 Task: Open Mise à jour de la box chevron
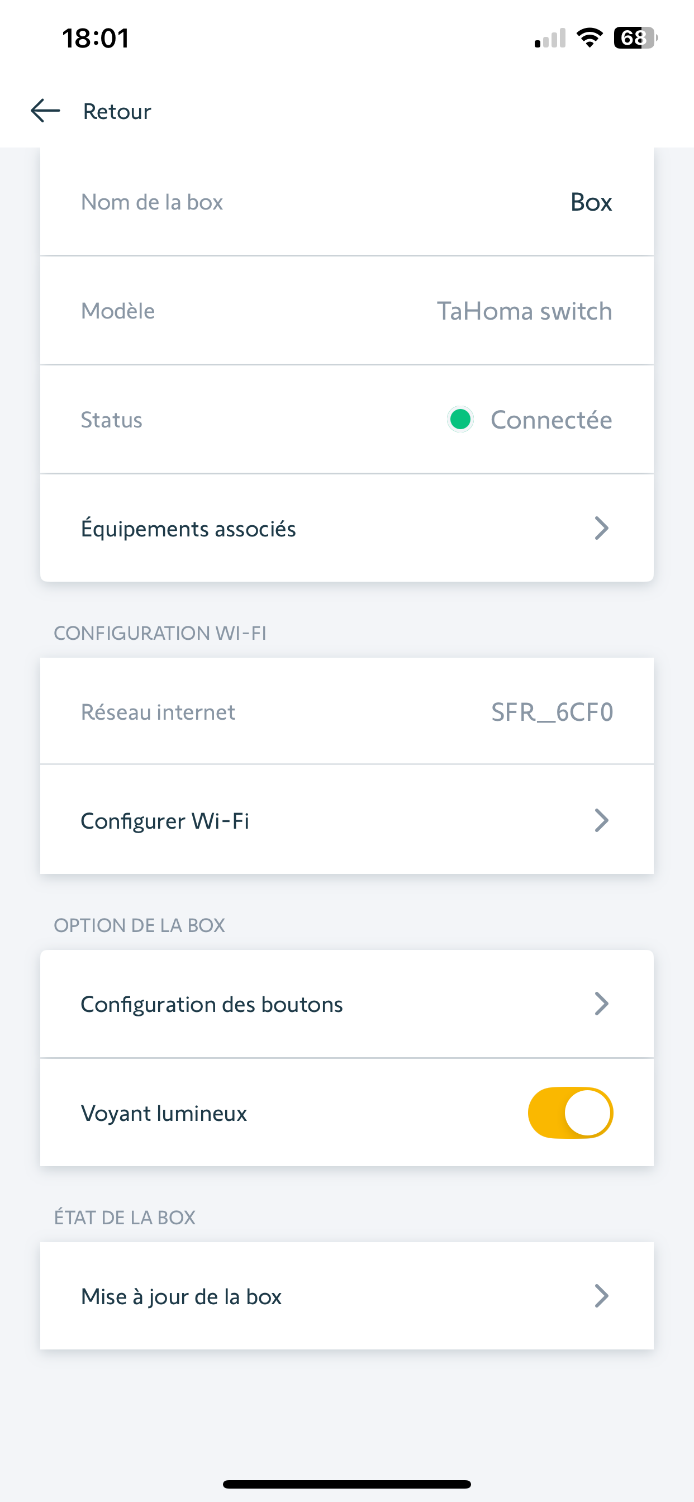(x=601, y=1296)
